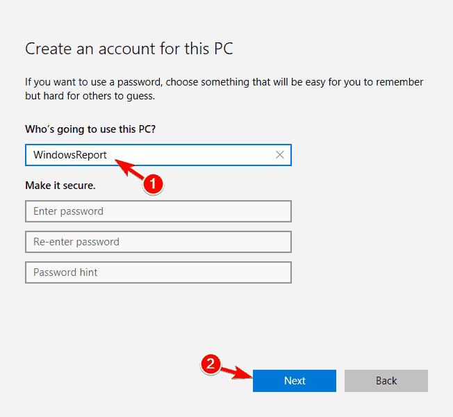Go back using the Back button
Screen dimensions: 453x417
tap(386, 380)
